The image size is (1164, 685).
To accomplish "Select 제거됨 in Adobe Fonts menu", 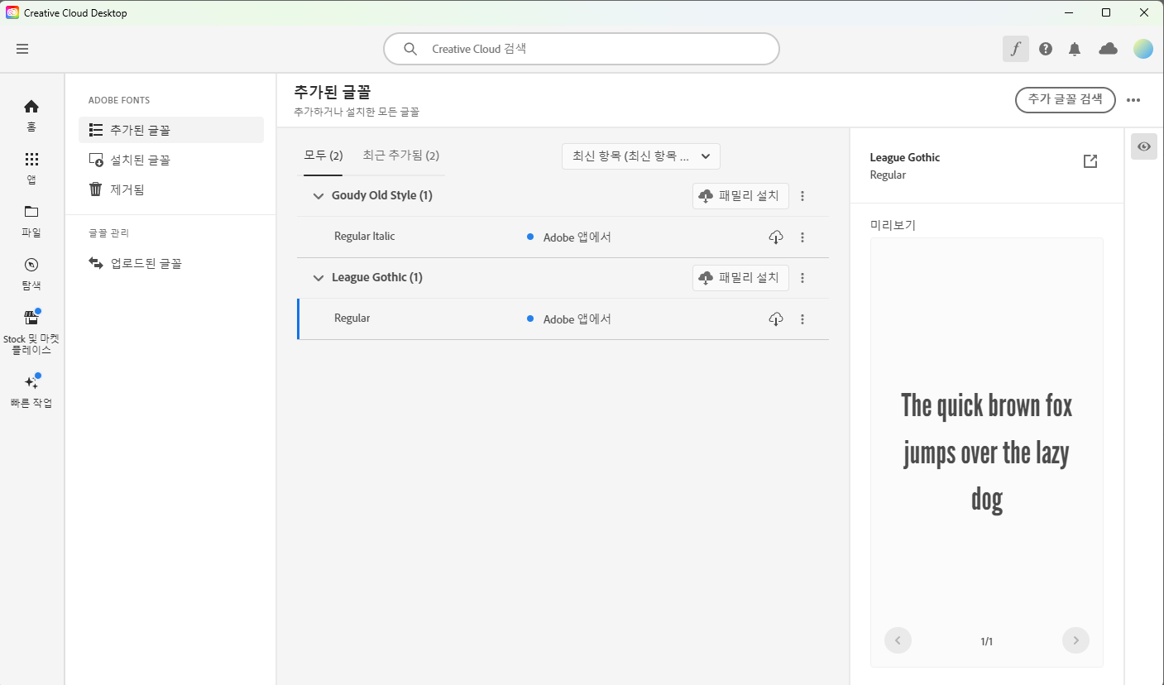I will (171, 189).
